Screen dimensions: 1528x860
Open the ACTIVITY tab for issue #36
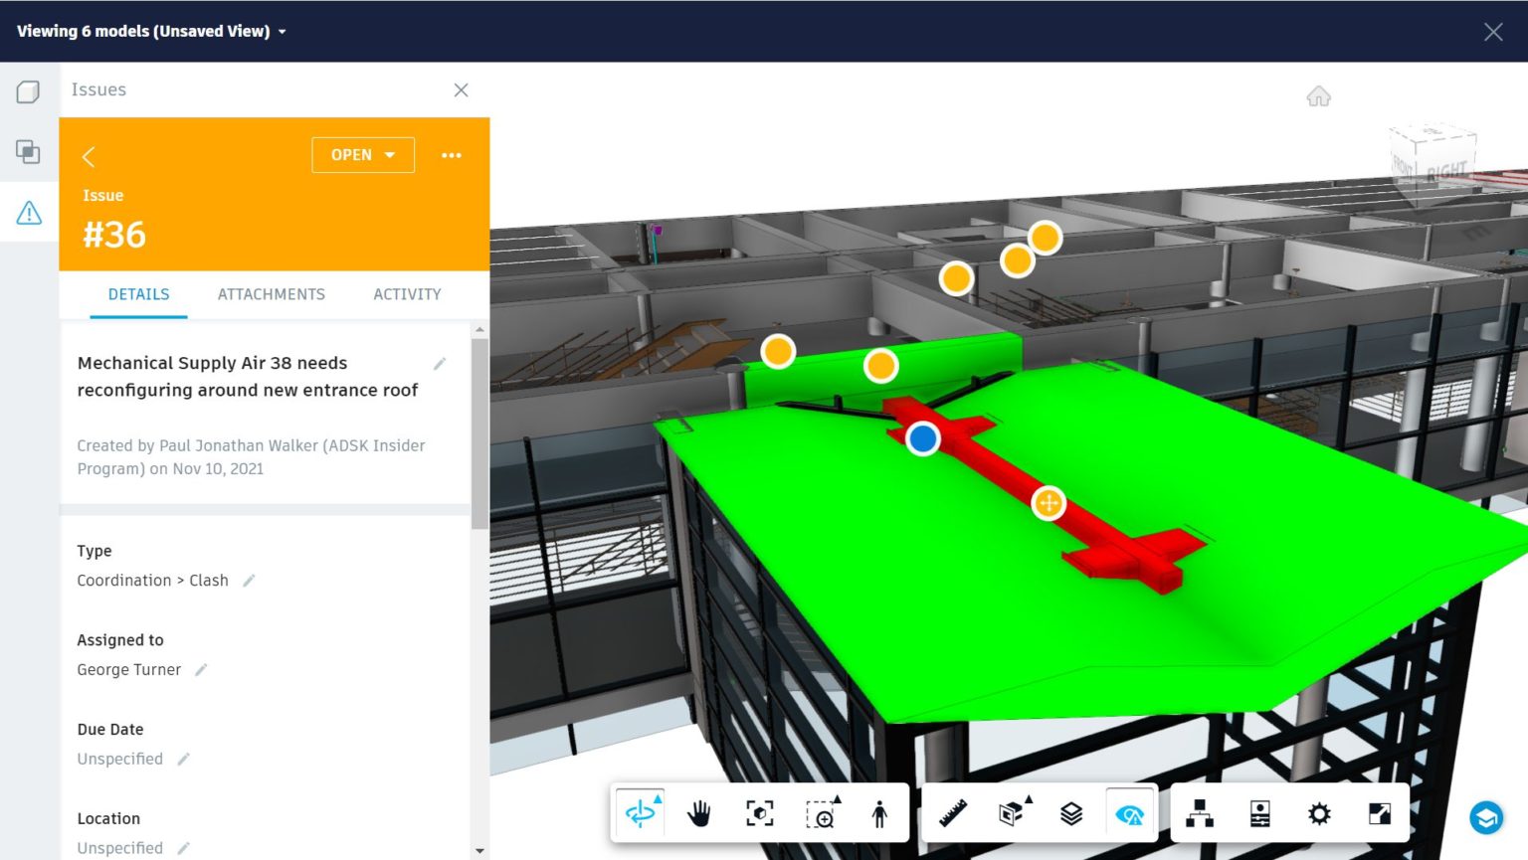click(x=407, y=294)
